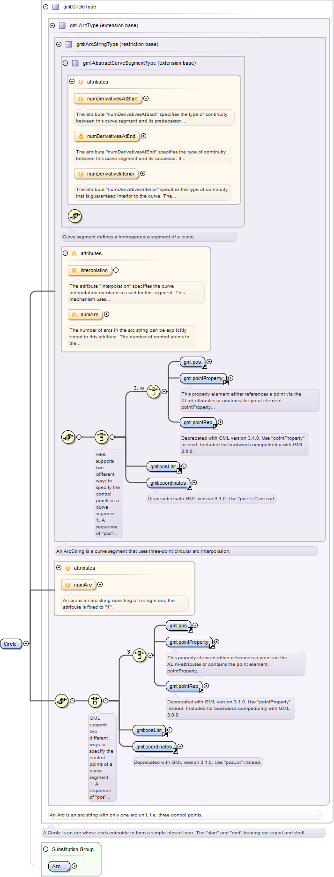Select gml:pointProperty under the choice labeled 3
This screenshot has width=334, height=877.
(190, 642)
